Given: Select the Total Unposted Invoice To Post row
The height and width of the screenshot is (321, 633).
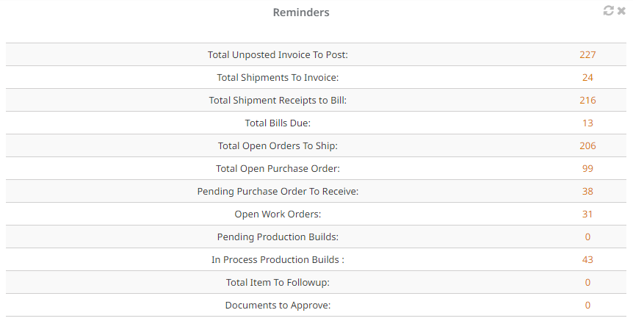Looking at the screenshot, I should coord(316,54).
